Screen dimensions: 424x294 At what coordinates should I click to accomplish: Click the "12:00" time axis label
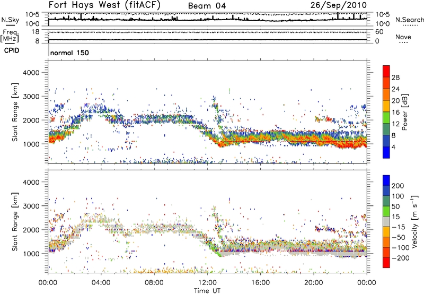207,283
